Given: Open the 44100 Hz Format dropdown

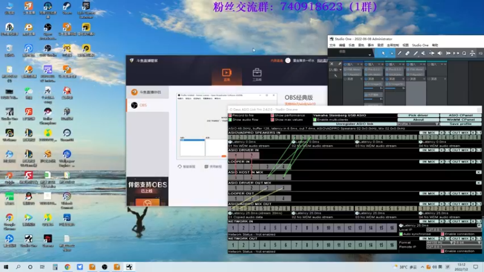Looking at the screenshot, I should click(x=440, y=243).
